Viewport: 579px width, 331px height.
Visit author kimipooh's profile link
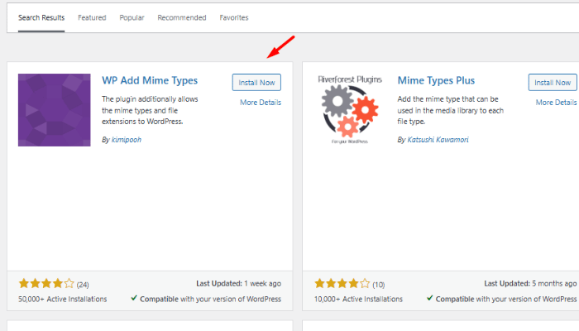click(x=126, y=140)
